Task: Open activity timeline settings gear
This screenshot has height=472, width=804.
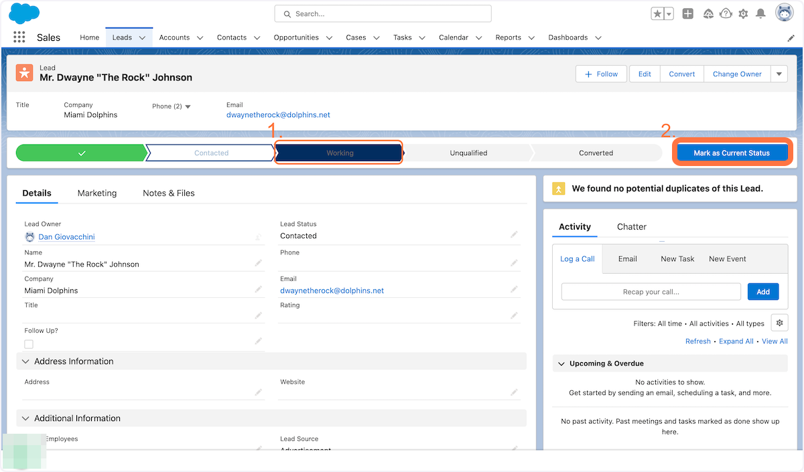Action: (779, 323)
